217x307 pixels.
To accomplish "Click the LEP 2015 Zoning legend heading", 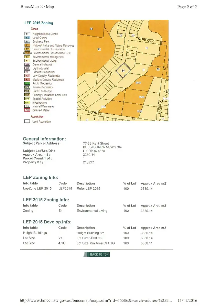I will point(38,23).
